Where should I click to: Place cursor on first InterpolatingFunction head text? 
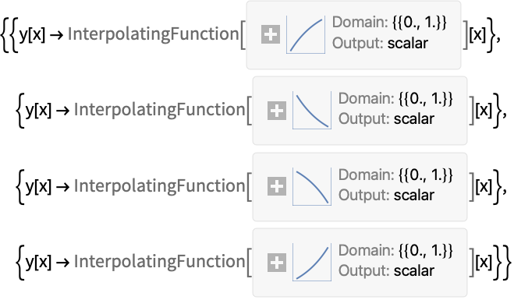click(x=154, y=34)
